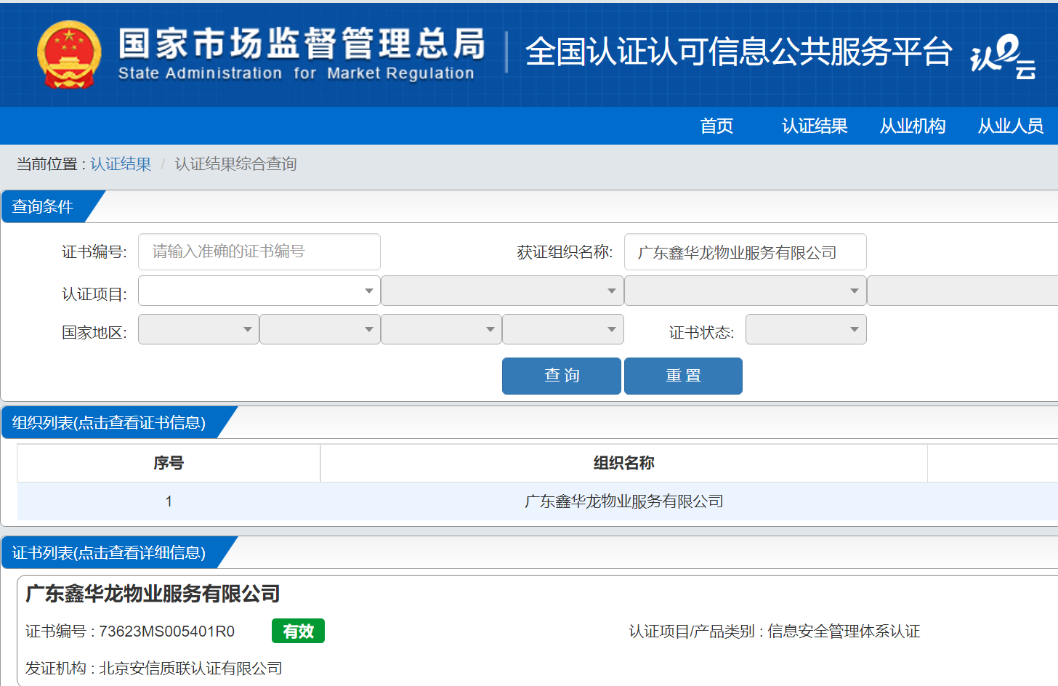Open the second 国家地区 dropdown
The image size is (1058, 686).
pos(320,329)
